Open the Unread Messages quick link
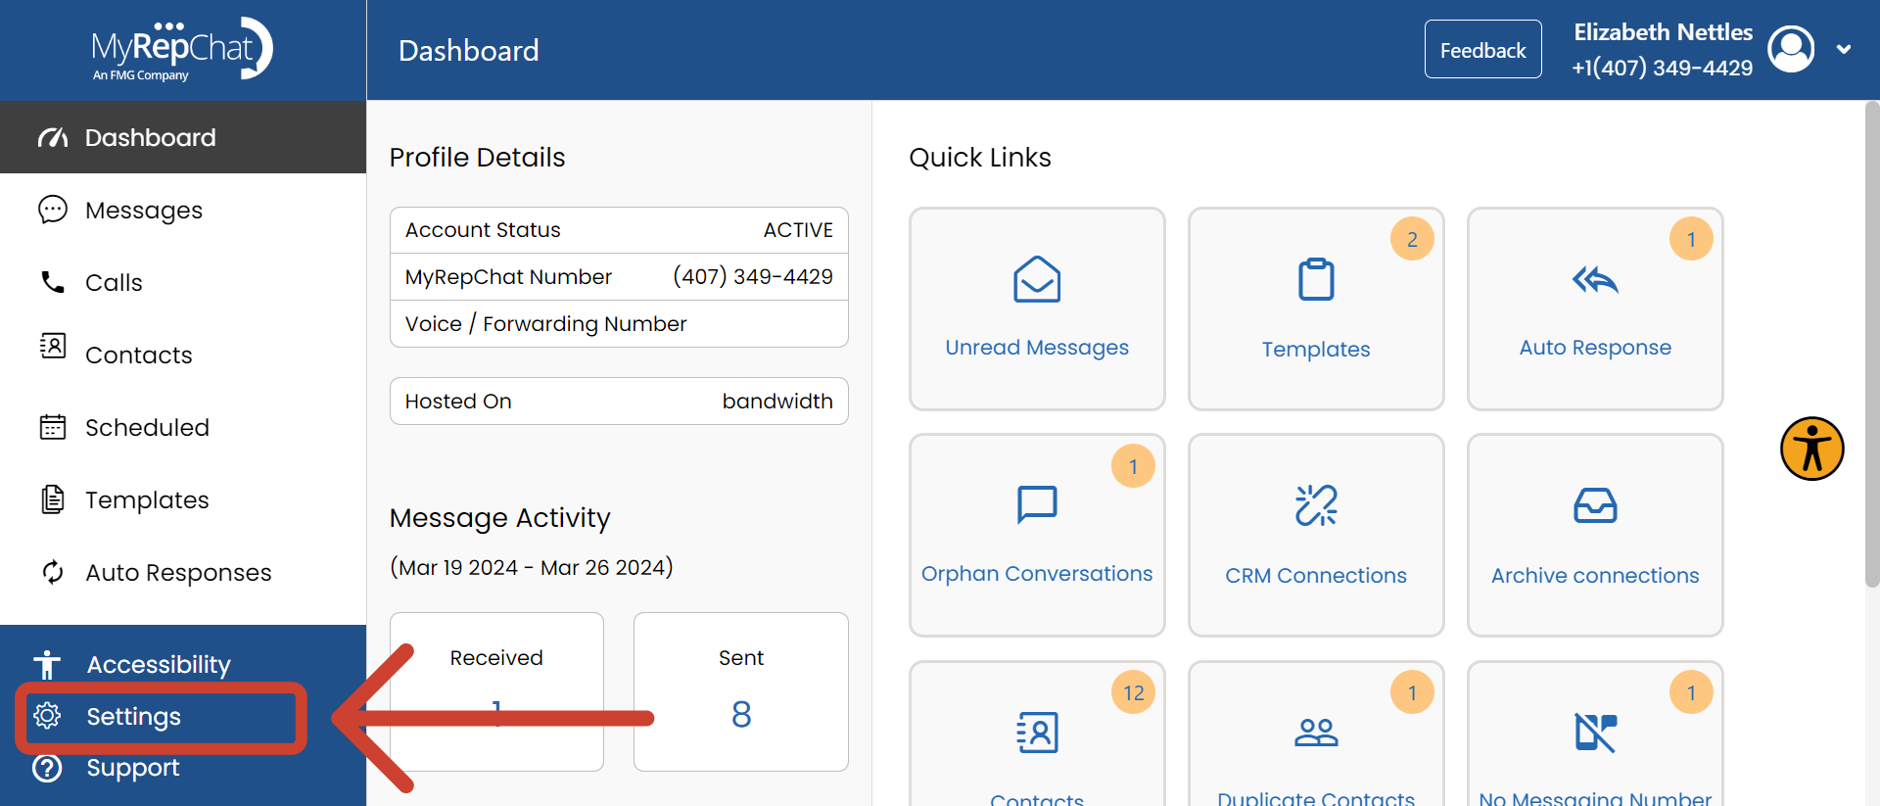Image resolution: width=1880 pixels, height=806 pixels. click(1037, 308)
